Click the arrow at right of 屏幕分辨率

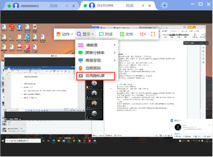115,53
